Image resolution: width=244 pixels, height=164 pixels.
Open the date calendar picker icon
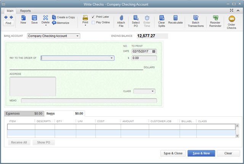(154, 51)
